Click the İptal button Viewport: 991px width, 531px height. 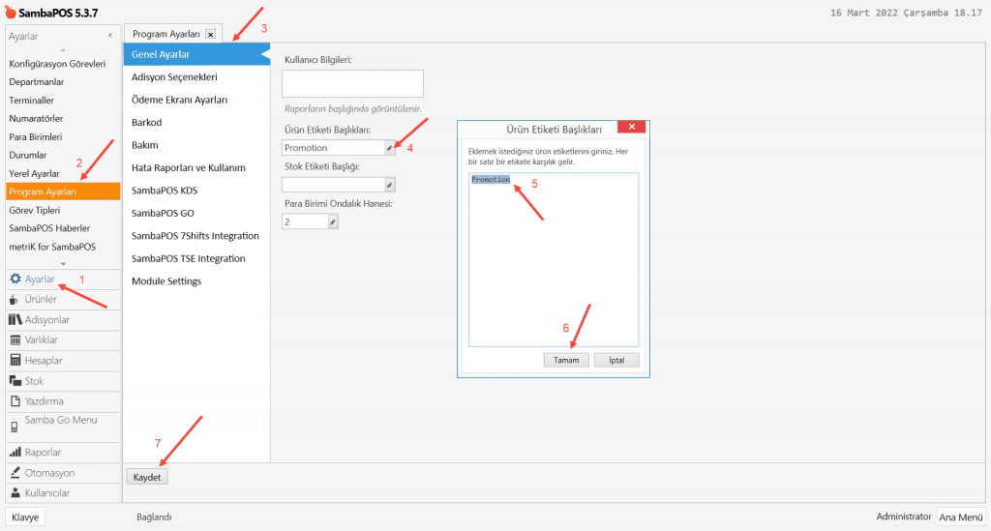616,360
